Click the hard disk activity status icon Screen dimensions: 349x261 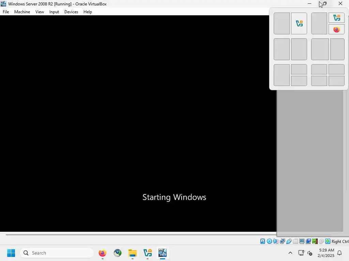pos(263,241)
